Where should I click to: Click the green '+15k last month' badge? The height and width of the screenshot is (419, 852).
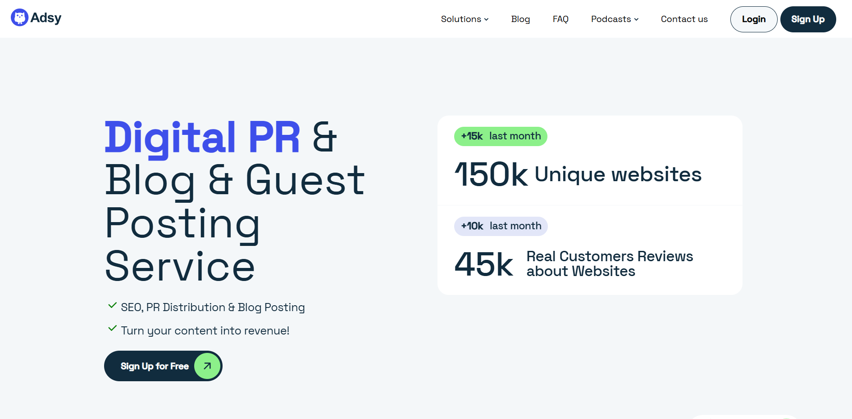(x=501, y=136)
